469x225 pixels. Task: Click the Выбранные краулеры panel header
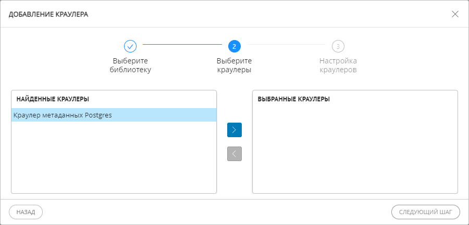[294, 99]
